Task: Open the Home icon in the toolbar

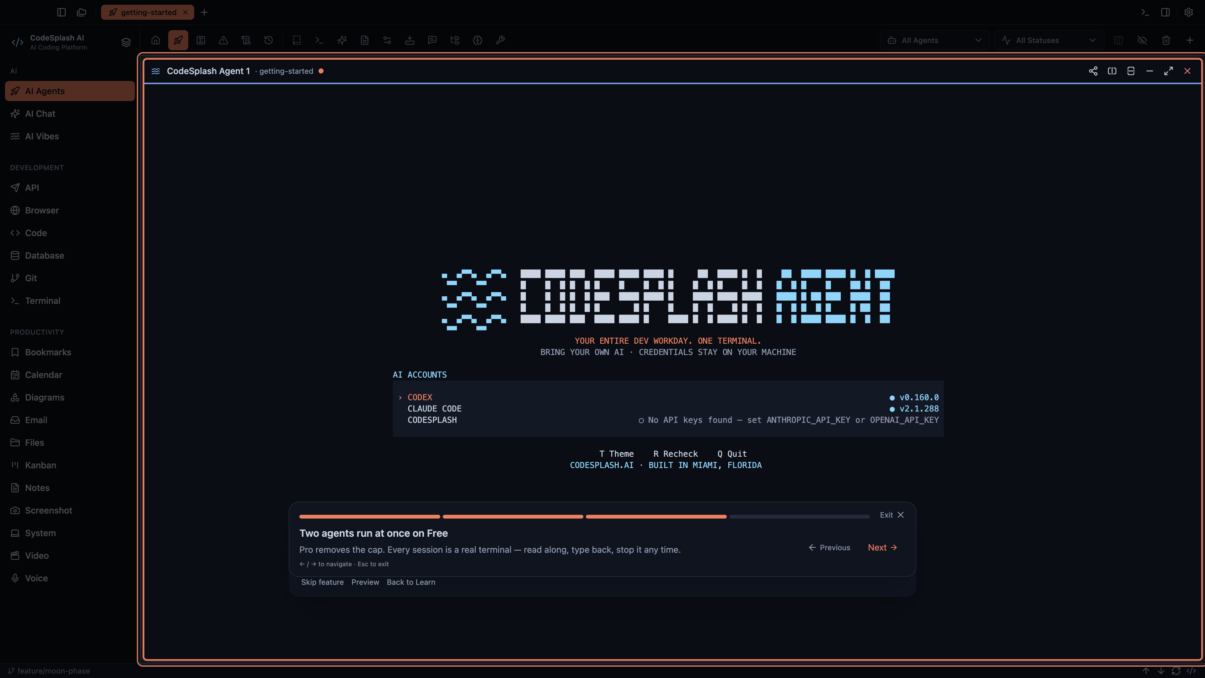Action: pos(155,40)
